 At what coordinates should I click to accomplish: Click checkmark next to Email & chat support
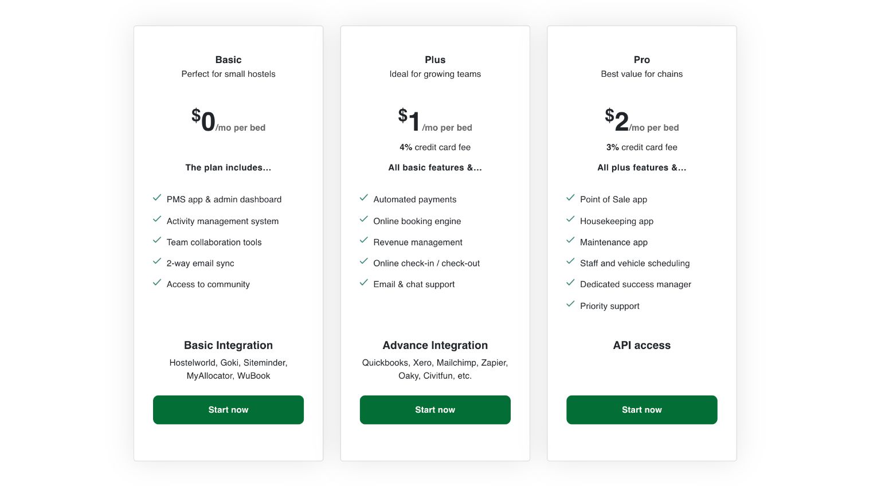point(363,283)
